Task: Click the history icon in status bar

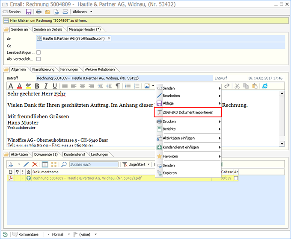Action: pos(5,235)
